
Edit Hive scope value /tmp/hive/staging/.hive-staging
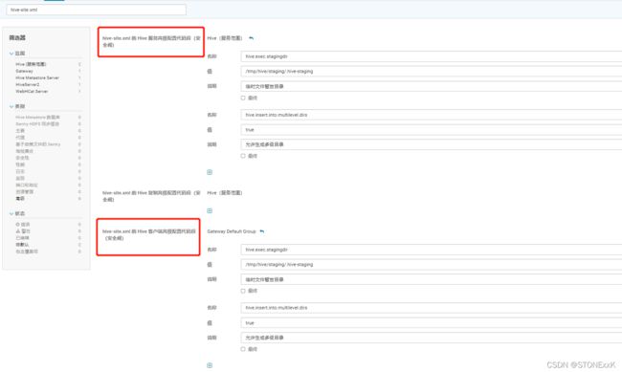[x=432, y=72]
